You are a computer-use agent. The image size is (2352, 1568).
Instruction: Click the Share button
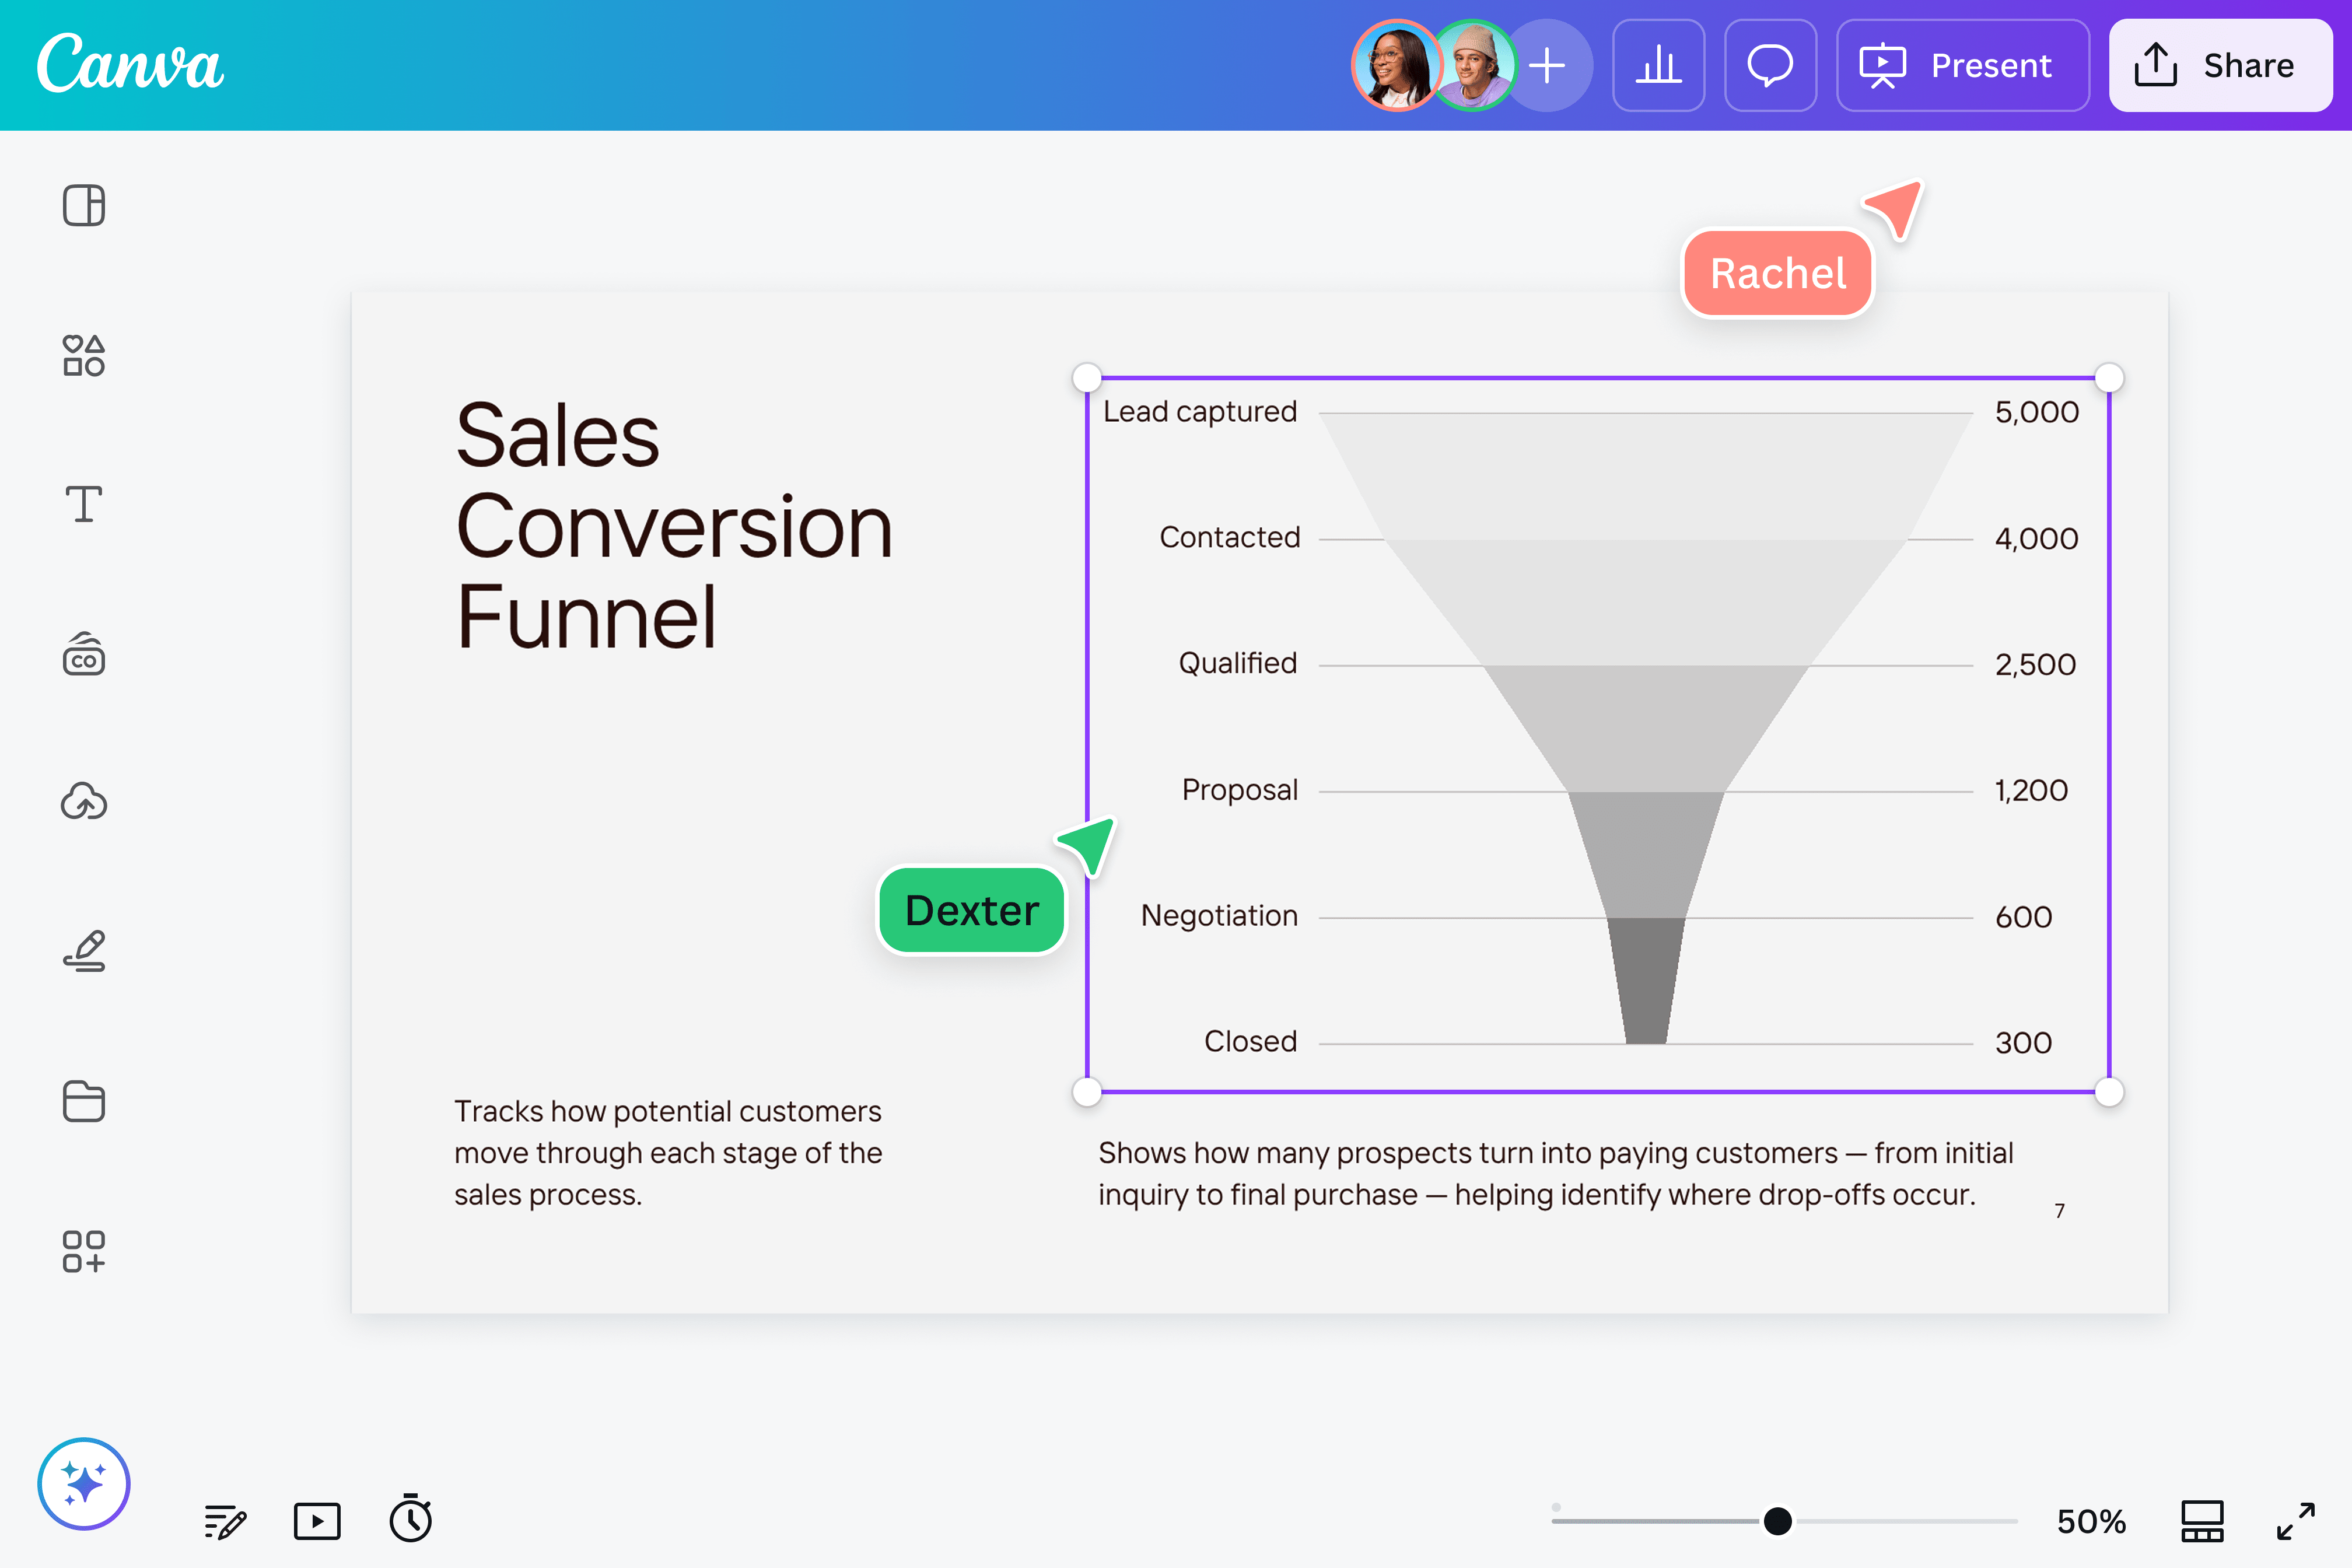pyautogui.click(x=2221, y=65)
